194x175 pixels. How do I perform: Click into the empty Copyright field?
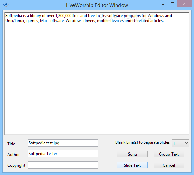[63, 165]
